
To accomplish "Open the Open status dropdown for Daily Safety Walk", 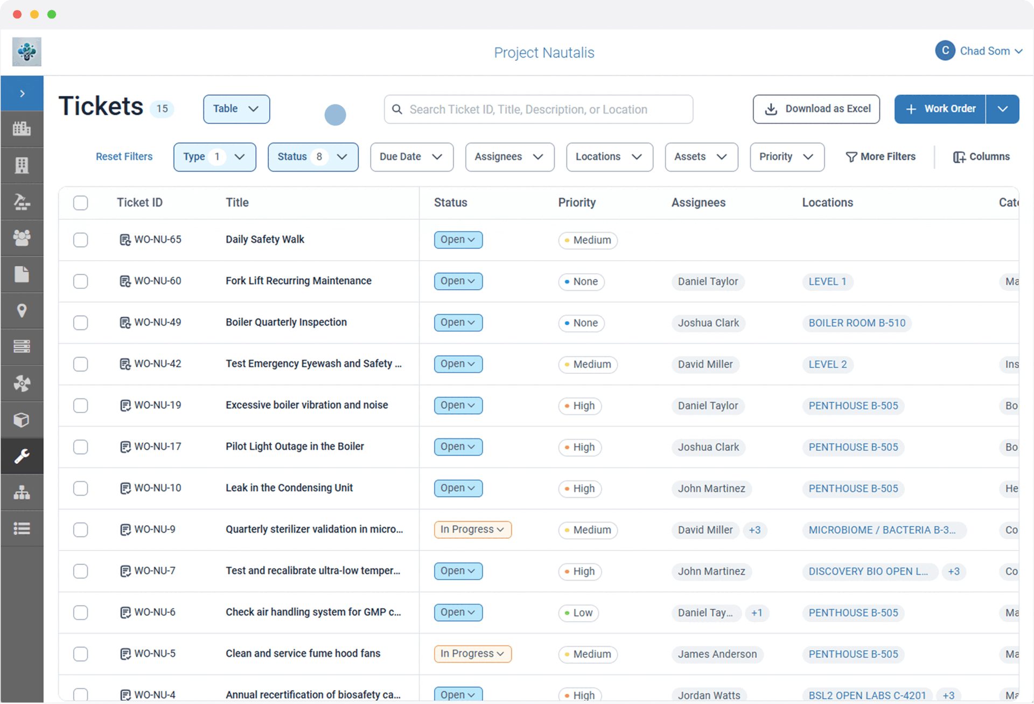I will click(458, 240).
